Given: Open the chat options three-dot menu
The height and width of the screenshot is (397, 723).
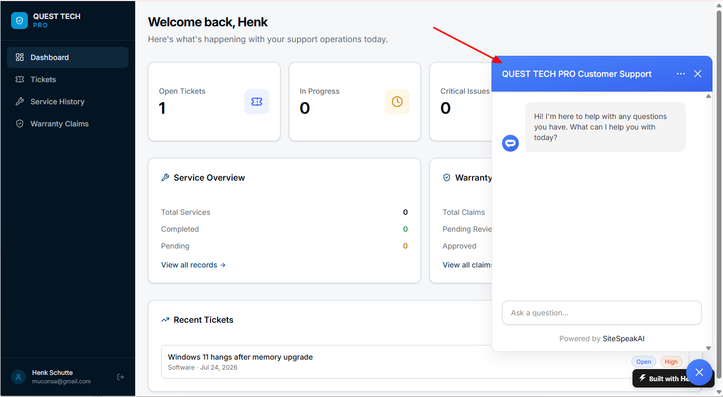Looking at the screenshot, I should pos(681,74).
